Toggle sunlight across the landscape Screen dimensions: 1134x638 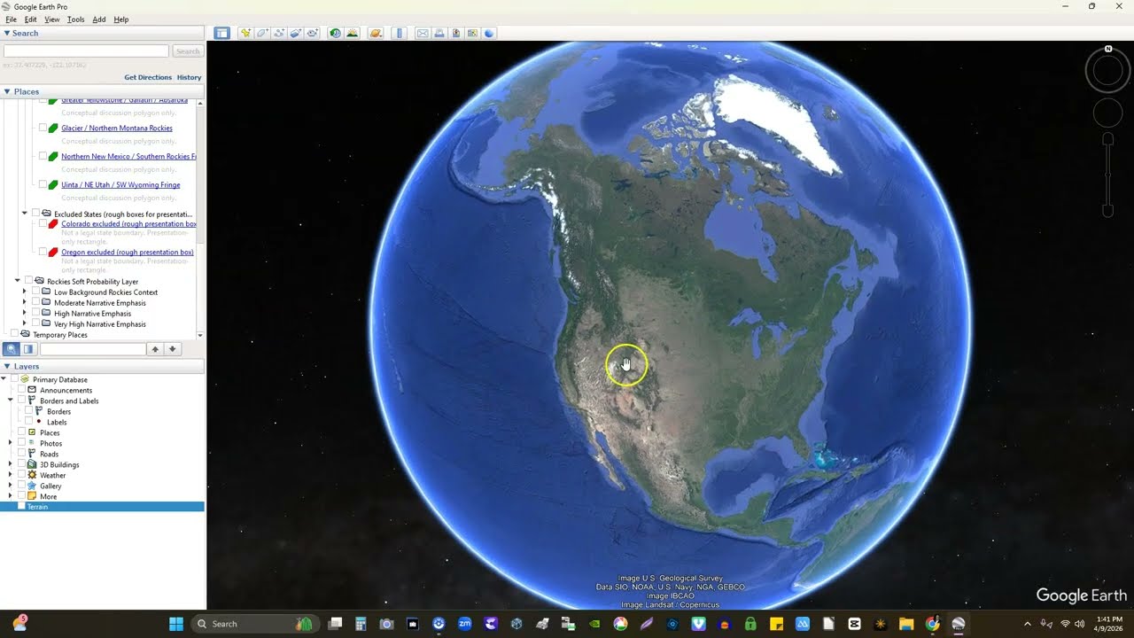point(353,33)
